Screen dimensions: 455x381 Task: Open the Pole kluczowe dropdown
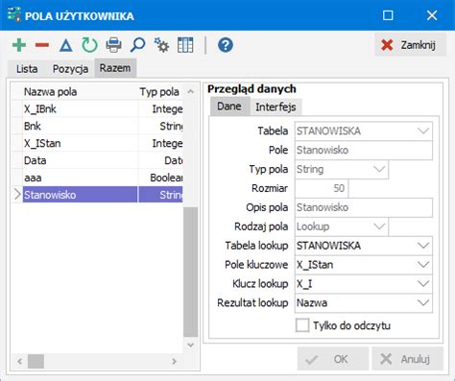point(423,265)
